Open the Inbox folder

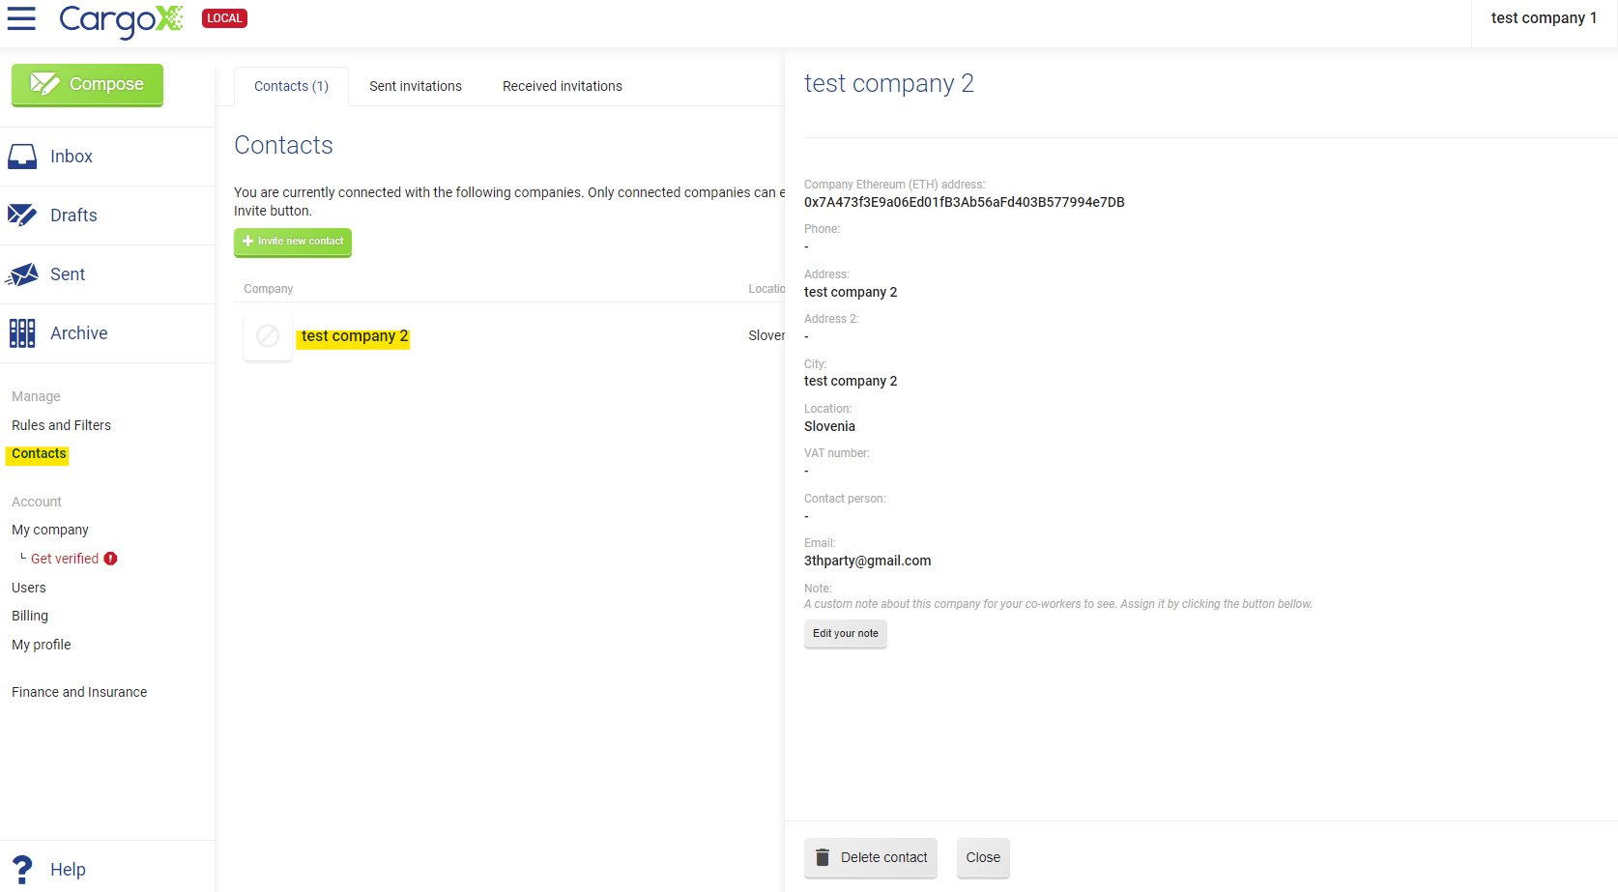[71, 156]
